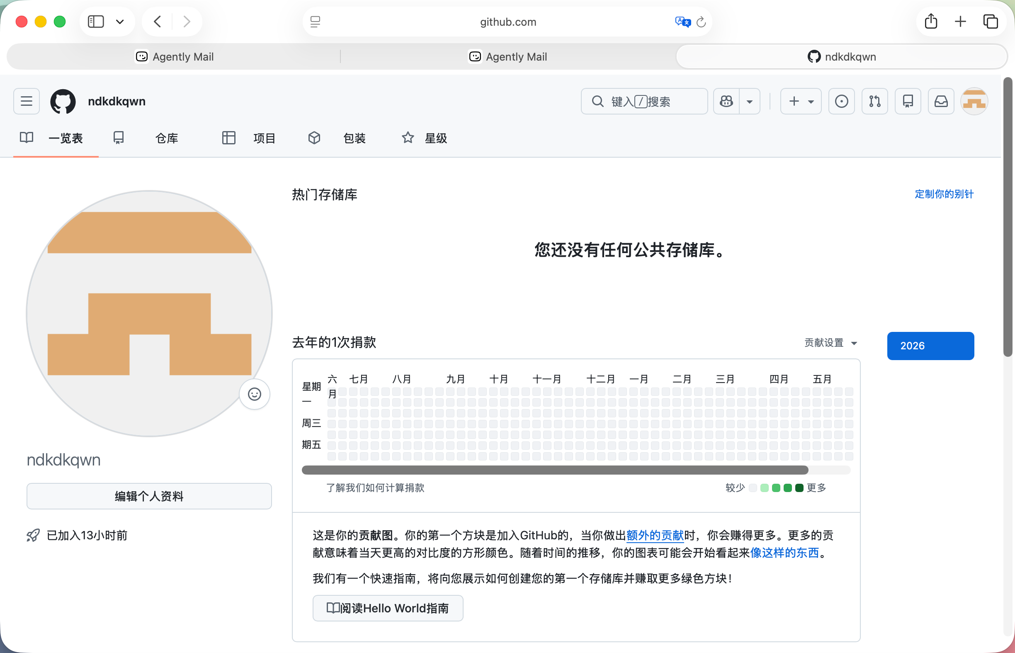1015x653 pixels.
Task: Toggle the Safari sidebar icon
Action: (x=96, y=22)
